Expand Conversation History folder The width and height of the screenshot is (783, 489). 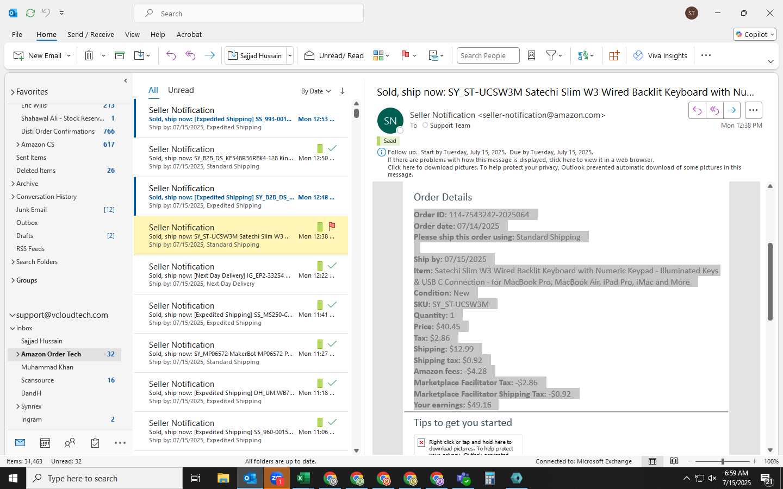(x=13, y=197)
